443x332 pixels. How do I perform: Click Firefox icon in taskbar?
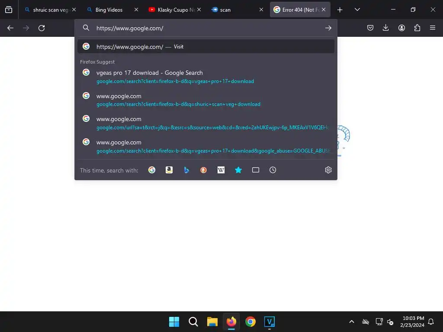tap(231, 322)
